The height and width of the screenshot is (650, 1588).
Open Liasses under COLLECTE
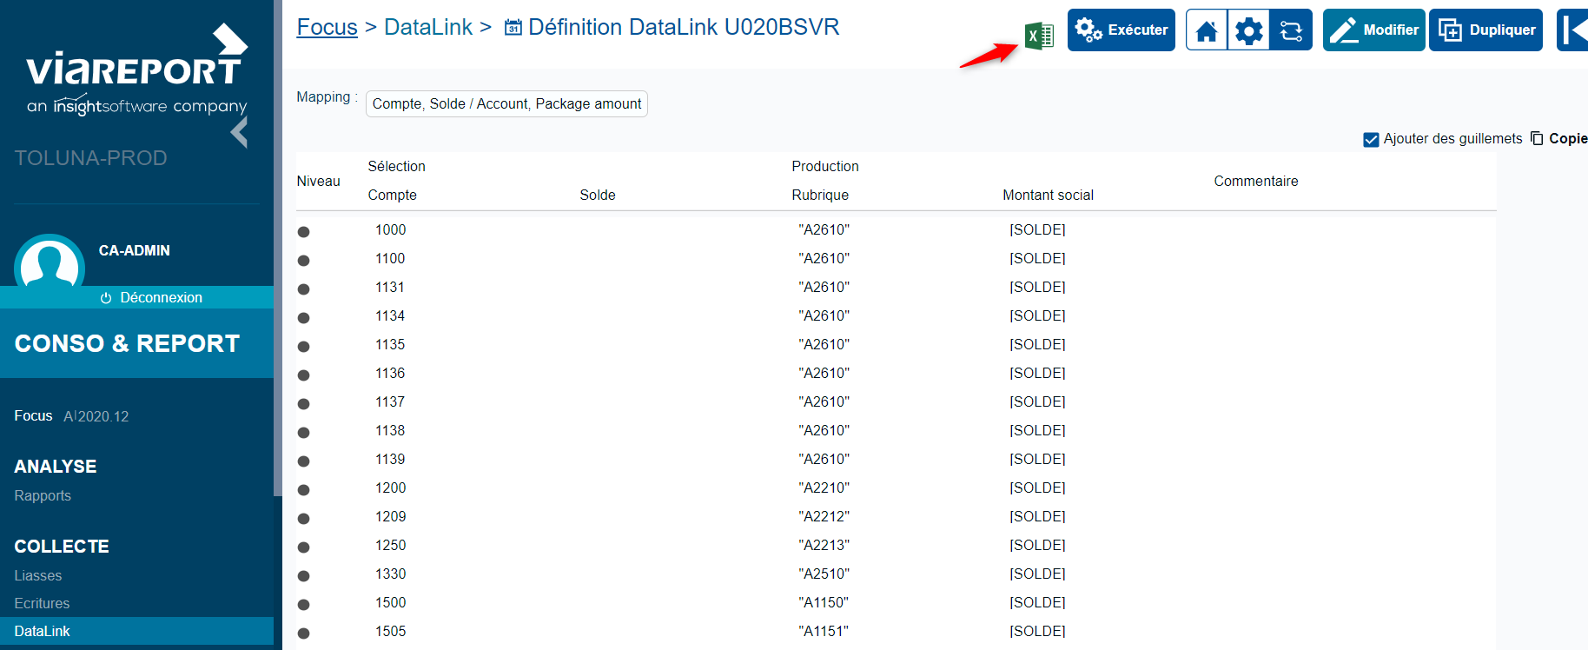tap(38, 575)
